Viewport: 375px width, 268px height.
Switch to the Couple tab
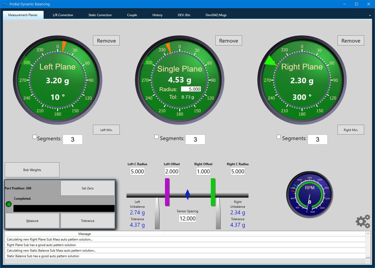[132, 15]
